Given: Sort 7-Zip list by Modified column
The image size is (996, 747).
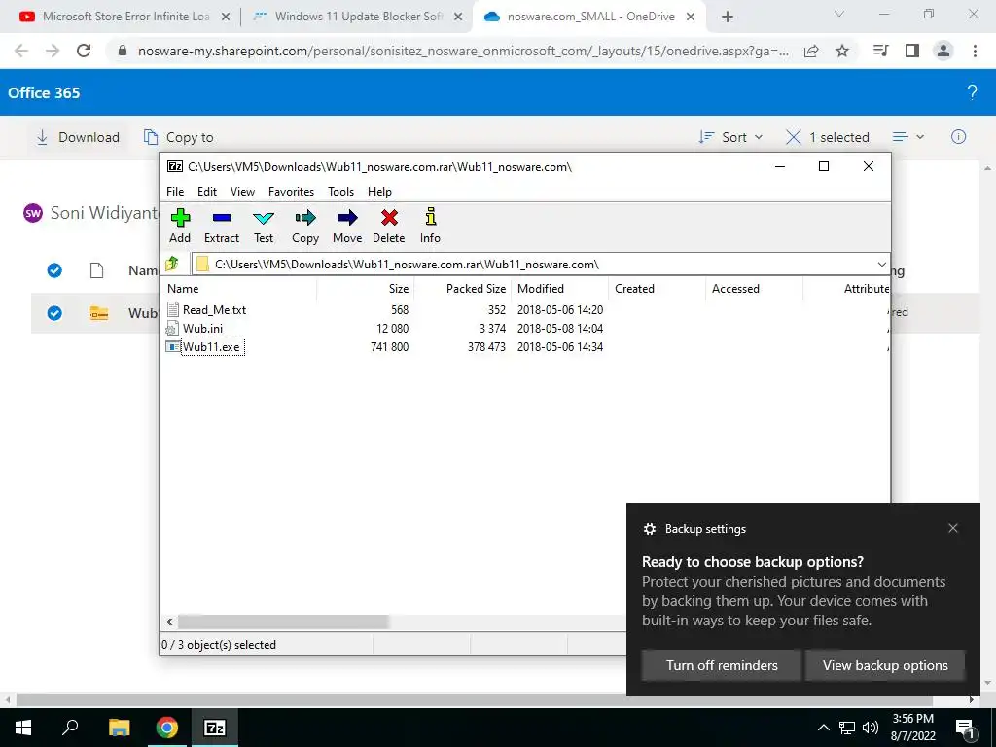Looking at the screenshot, I should click(559, 288).
